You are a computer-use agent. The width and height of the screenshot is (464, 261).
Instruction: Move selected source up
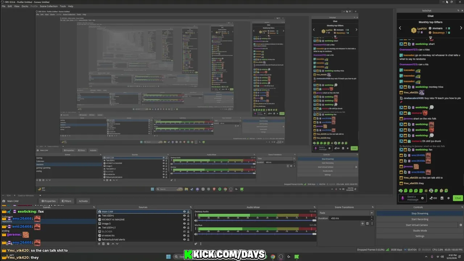point(113,244)
